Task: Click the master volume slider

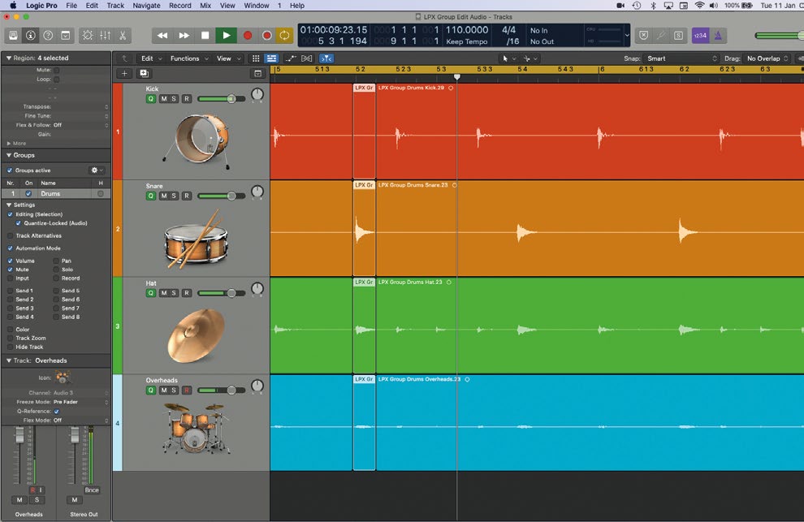Action: click(779, 36)
